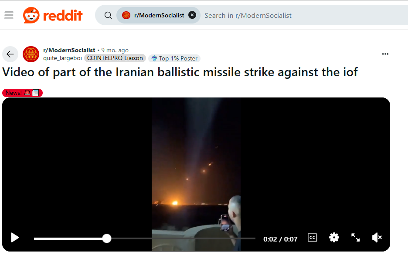
Task: Click the Search in r/ModernSocialist field
Action: [304, 15]
